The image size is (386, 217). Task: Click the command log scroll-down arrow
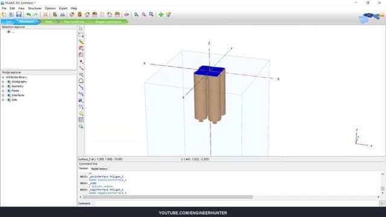tap(382, 193)
